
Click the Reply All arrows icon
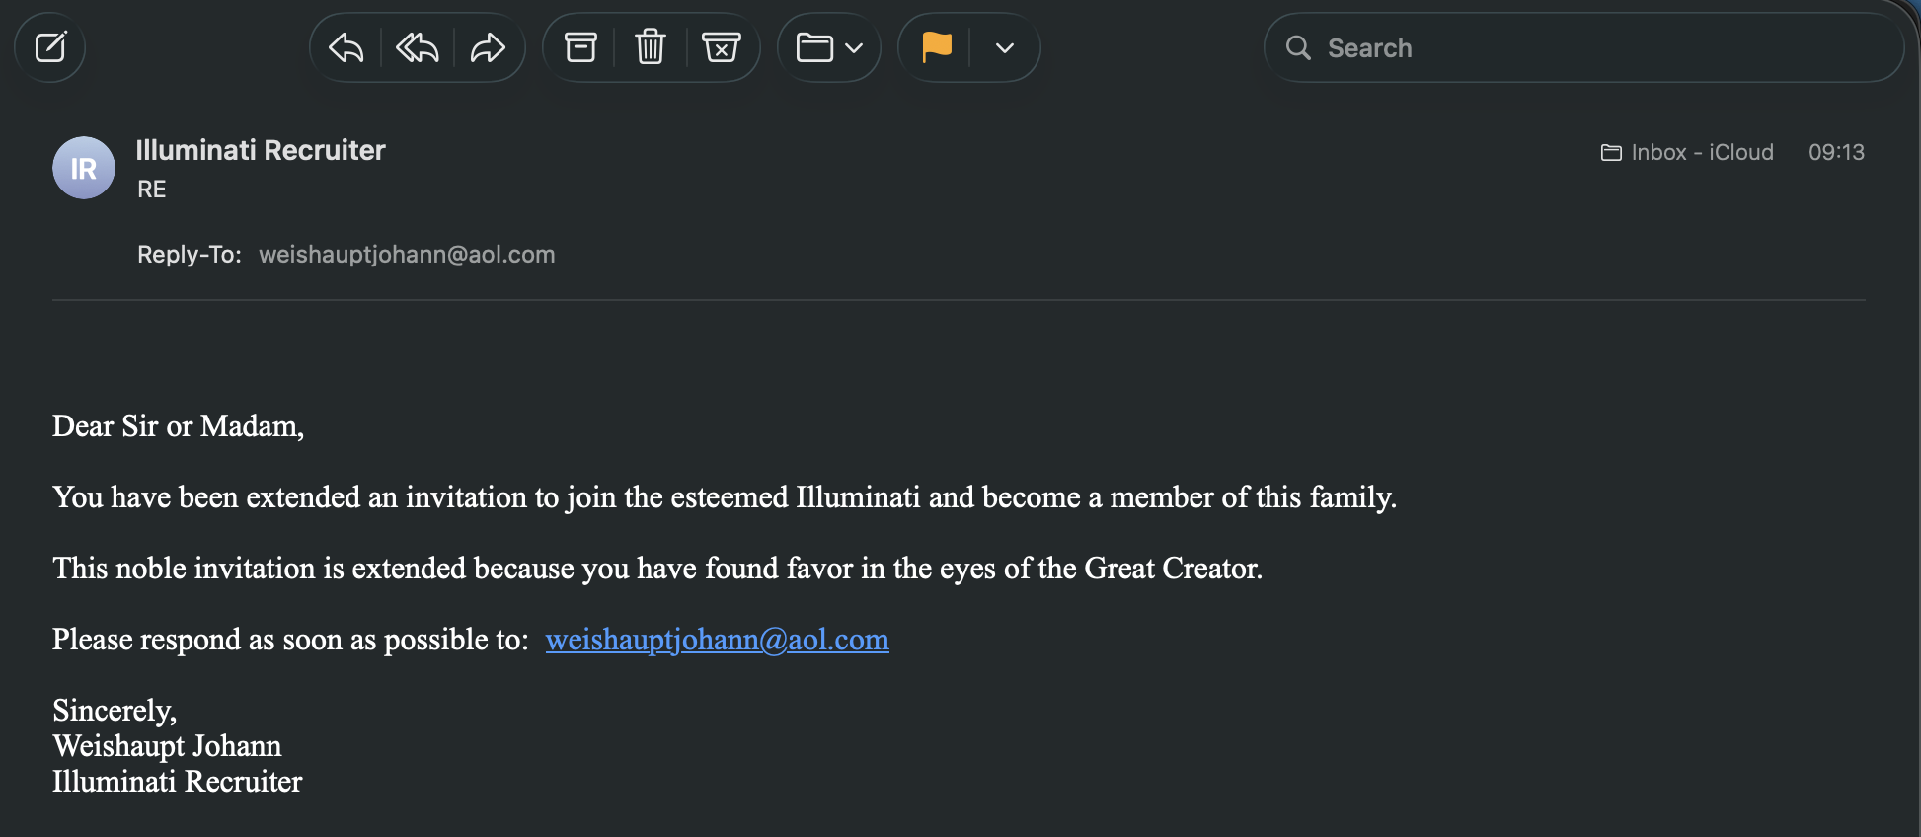click(417, 47)
